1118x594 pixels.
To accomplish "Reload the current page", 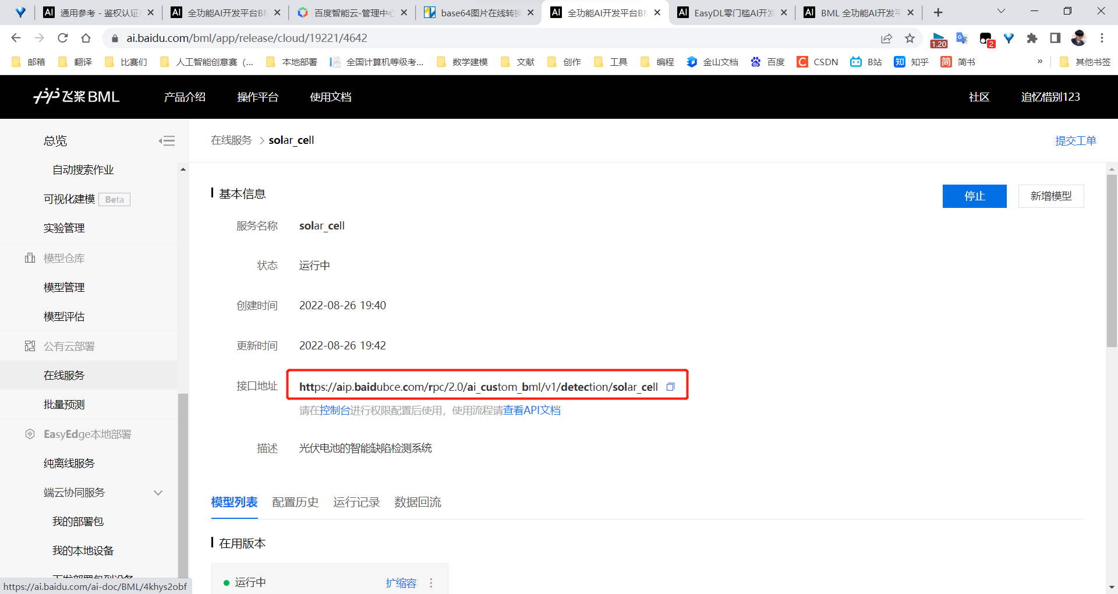I will click(x=63, y=38).
